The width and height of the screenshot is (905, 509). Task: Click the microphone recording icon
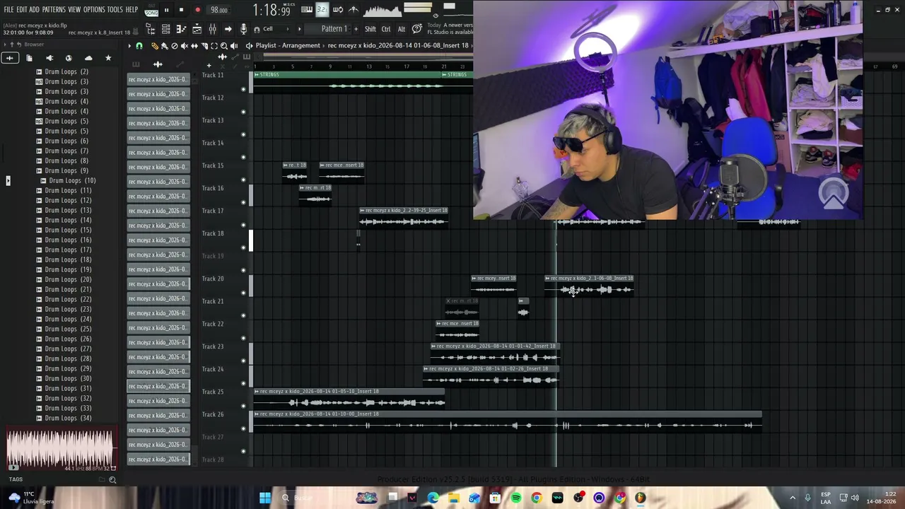243,29
